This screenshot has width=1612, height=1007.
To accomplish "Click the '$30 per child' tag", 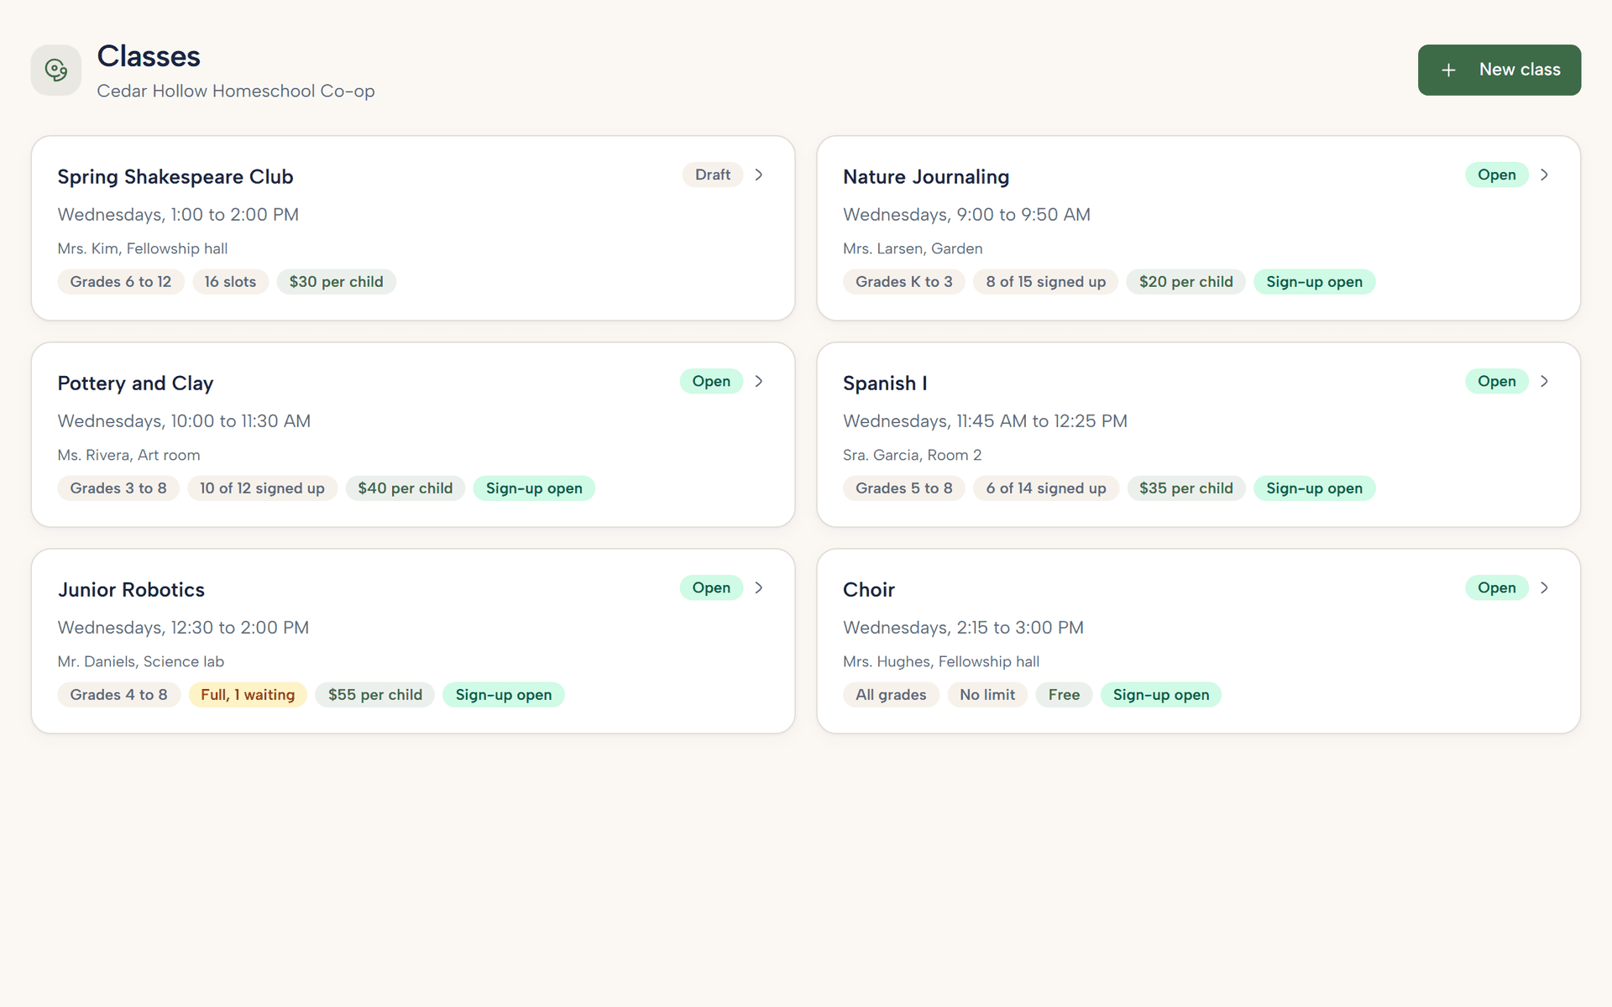I will (337, 282).
